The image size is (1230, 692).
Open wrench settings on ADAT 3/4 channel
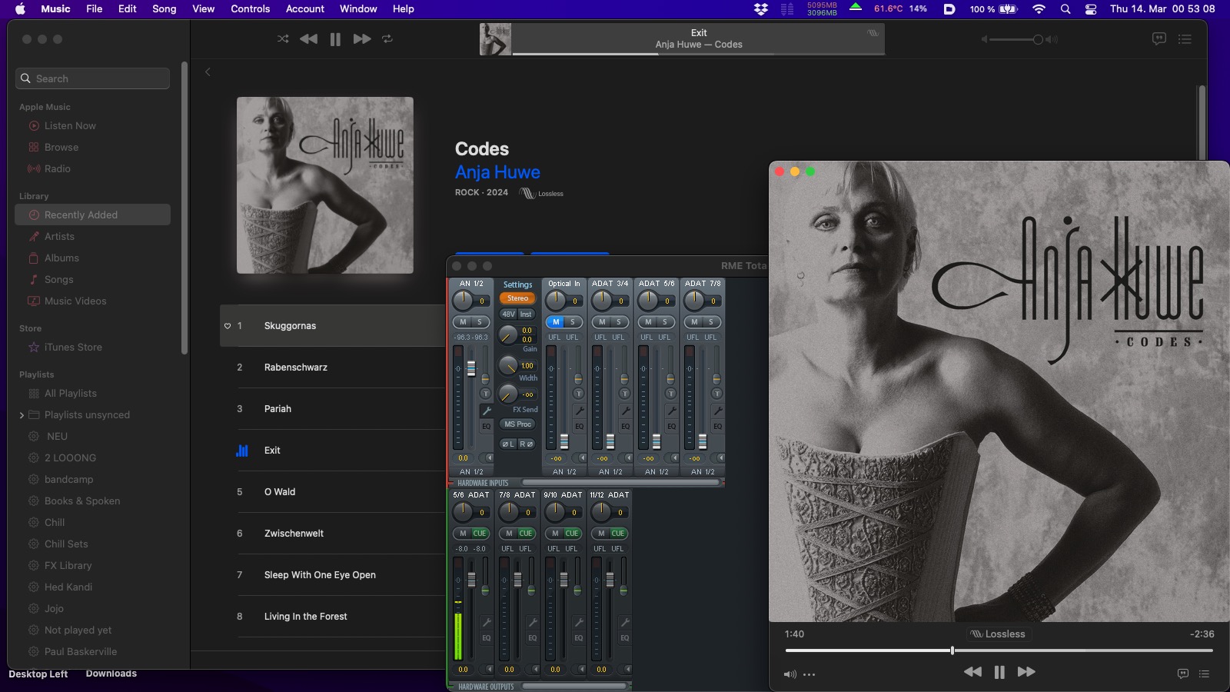625,411
